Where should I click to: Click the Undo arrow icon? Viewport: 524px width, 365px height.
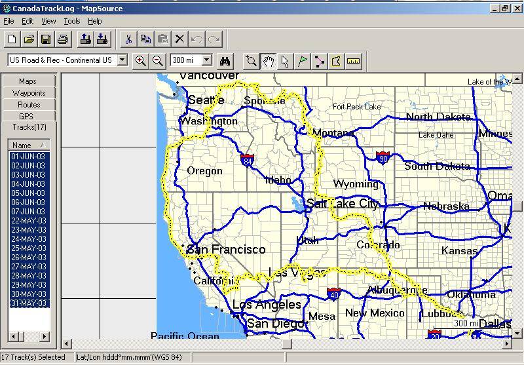click(197, 39)
